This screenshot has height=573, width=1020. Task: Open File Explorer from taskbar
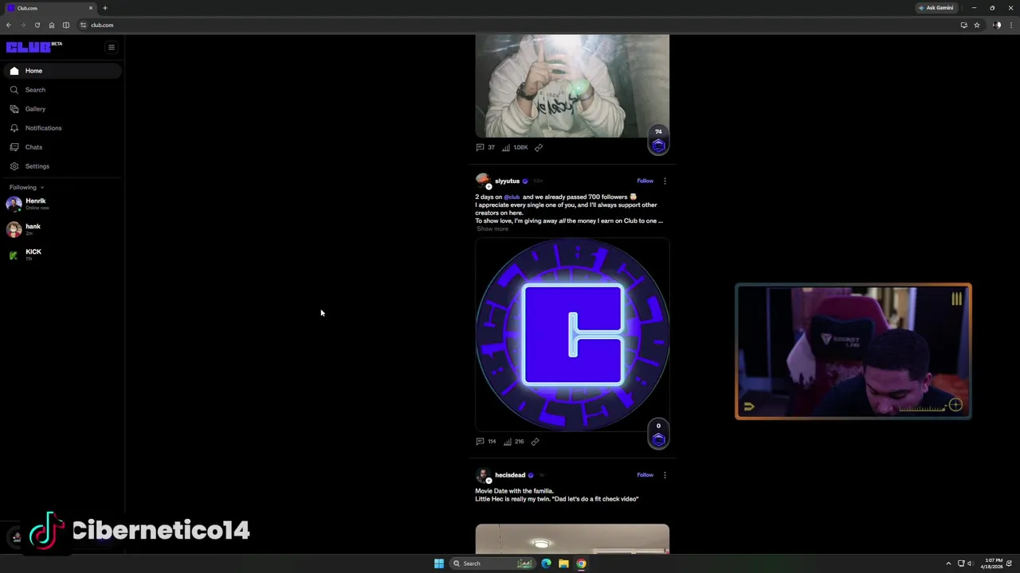pyautogui.click(x=563, y=563)
